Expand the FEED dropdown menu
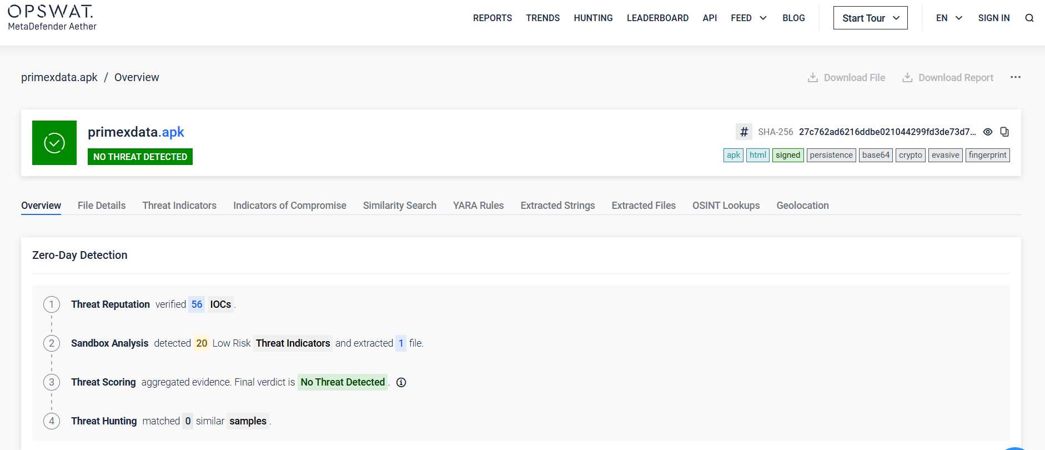The image size is (1045, 450). pyautogui.click(x=748, y=18)
